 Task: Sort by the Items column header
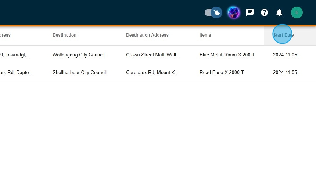point(205,35)
